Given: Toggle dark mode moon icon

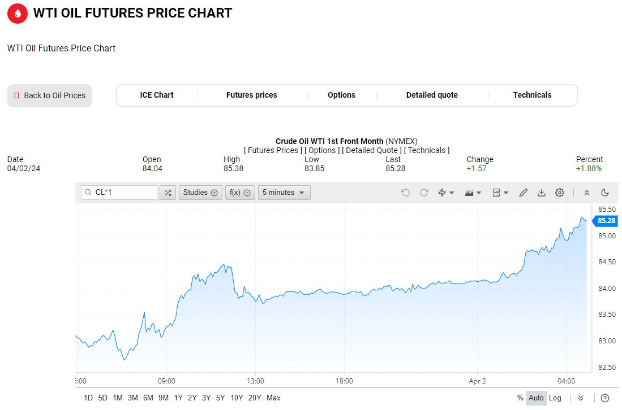Looking at the screenshot, I should point(605,193).
